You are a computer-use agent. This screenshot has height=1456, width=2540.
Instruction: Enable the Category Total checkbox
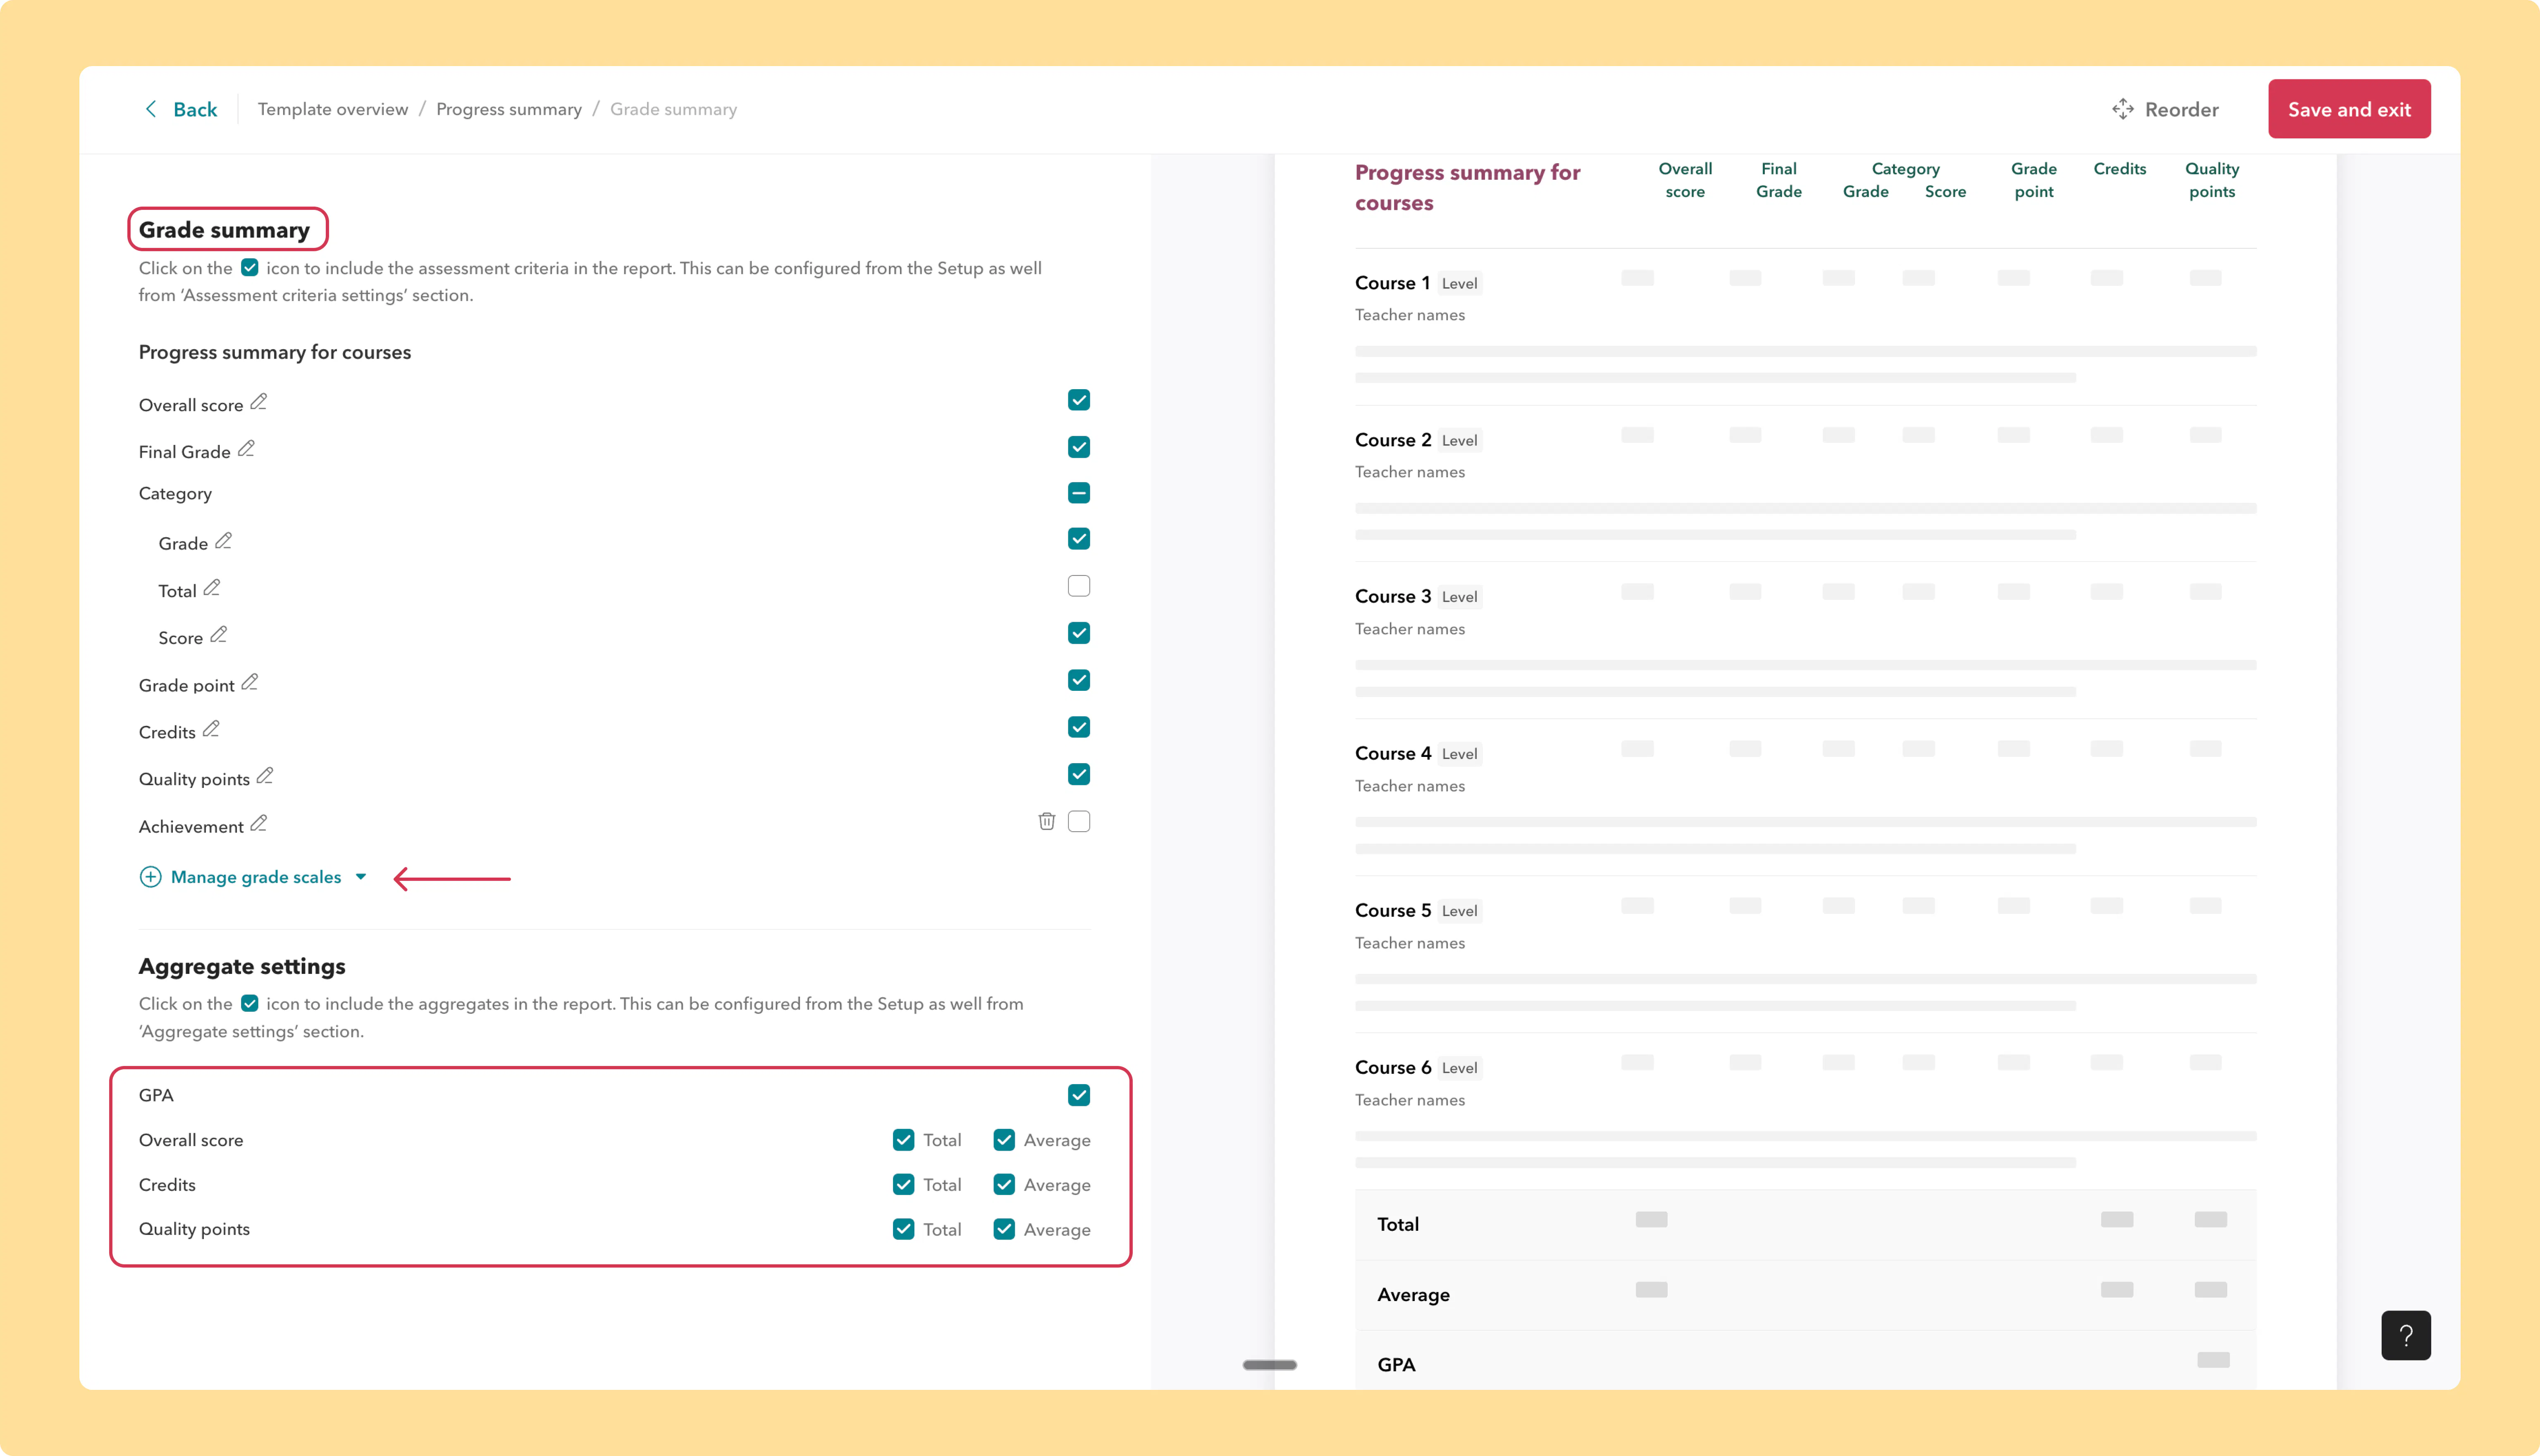(x=1079, y=586)
